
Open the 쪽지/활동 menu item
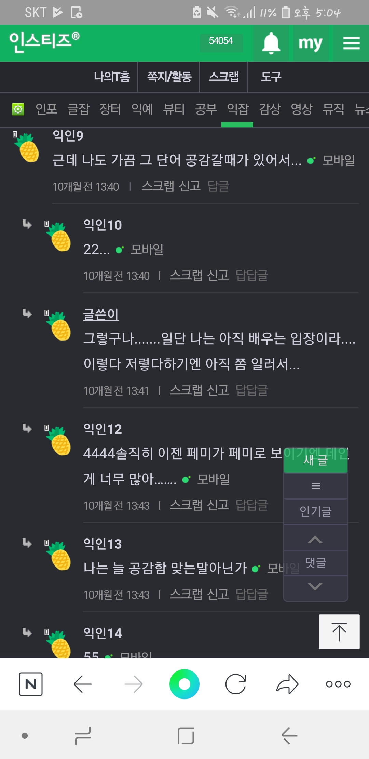coord(169,77)
